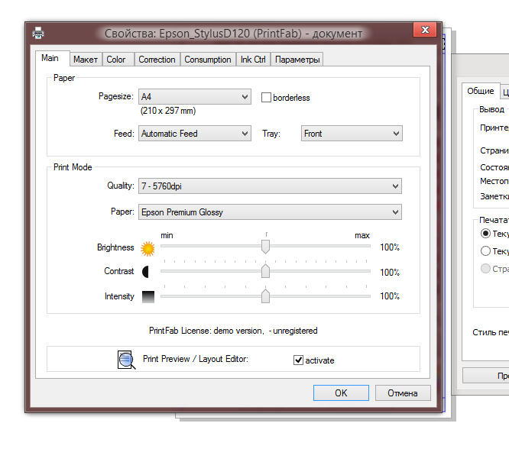This screenshot has width=509, height=462.
Task: Click the (210 x 297 mm) page dimensions text
Action: 168,111
